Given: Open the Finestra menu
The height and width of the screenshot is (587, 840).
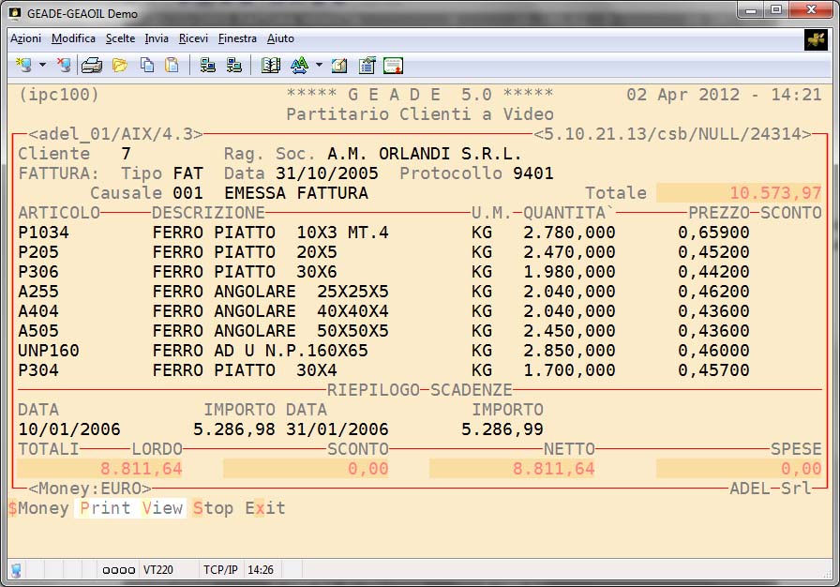Looking at the screenshot, I should (237, 38).
